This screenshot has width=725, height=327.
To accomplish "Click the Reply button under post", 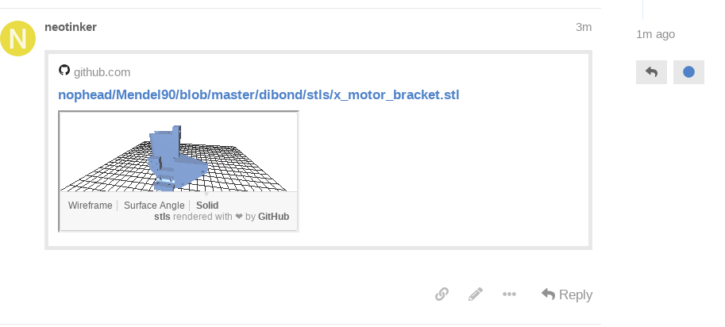I will [x=567, y=294].
